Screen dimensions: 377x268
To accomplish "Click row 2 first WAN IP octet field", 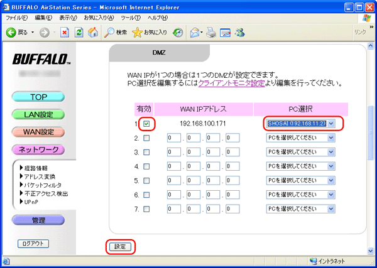I will pyautogui.click(x=174, y=138).
